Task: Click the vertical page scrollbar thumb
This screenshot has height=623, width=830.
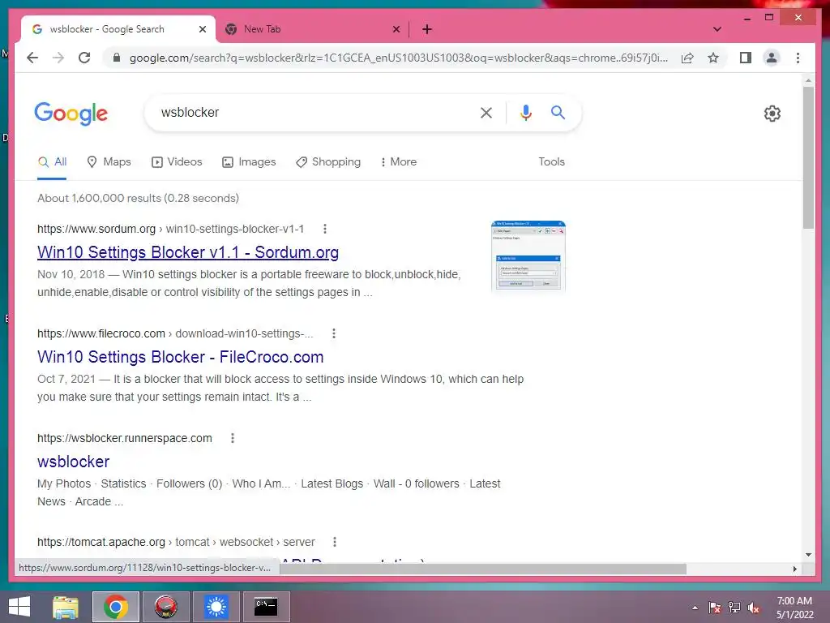Action: coord(808,158)
